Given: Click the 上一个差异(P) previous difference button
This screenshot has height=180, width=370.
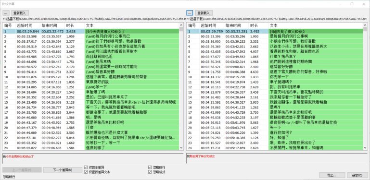Looking at the screenshot, I should 22,170.
